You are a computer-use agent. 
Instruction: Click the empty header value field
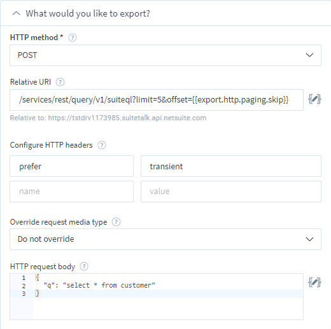pyautogui.click(x=231, y=192)
